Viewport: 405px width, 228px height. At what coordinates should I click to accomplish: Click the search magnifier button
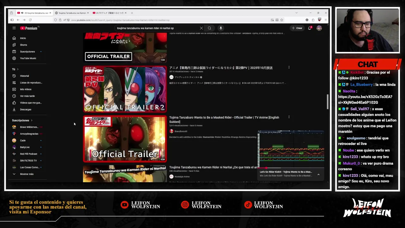pyautogui.click(x=209, y=28)
